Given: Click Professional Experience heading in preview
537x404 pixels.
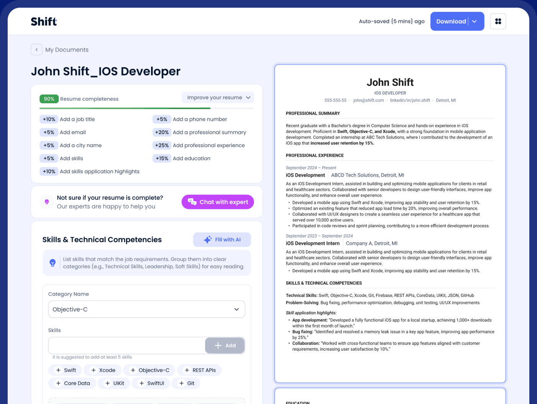Looking at the screenshot, I should pyautogui.click(x=315, y=156).
